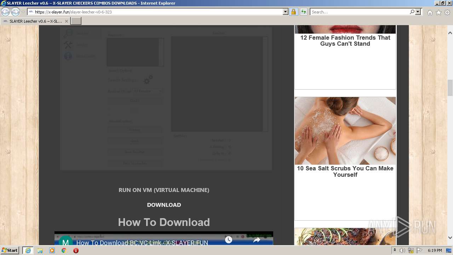Click the sea salt scrub back photo

345,131
